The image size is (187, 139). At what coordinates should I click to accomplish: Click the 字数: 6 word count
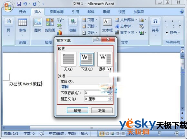(29, 134)
